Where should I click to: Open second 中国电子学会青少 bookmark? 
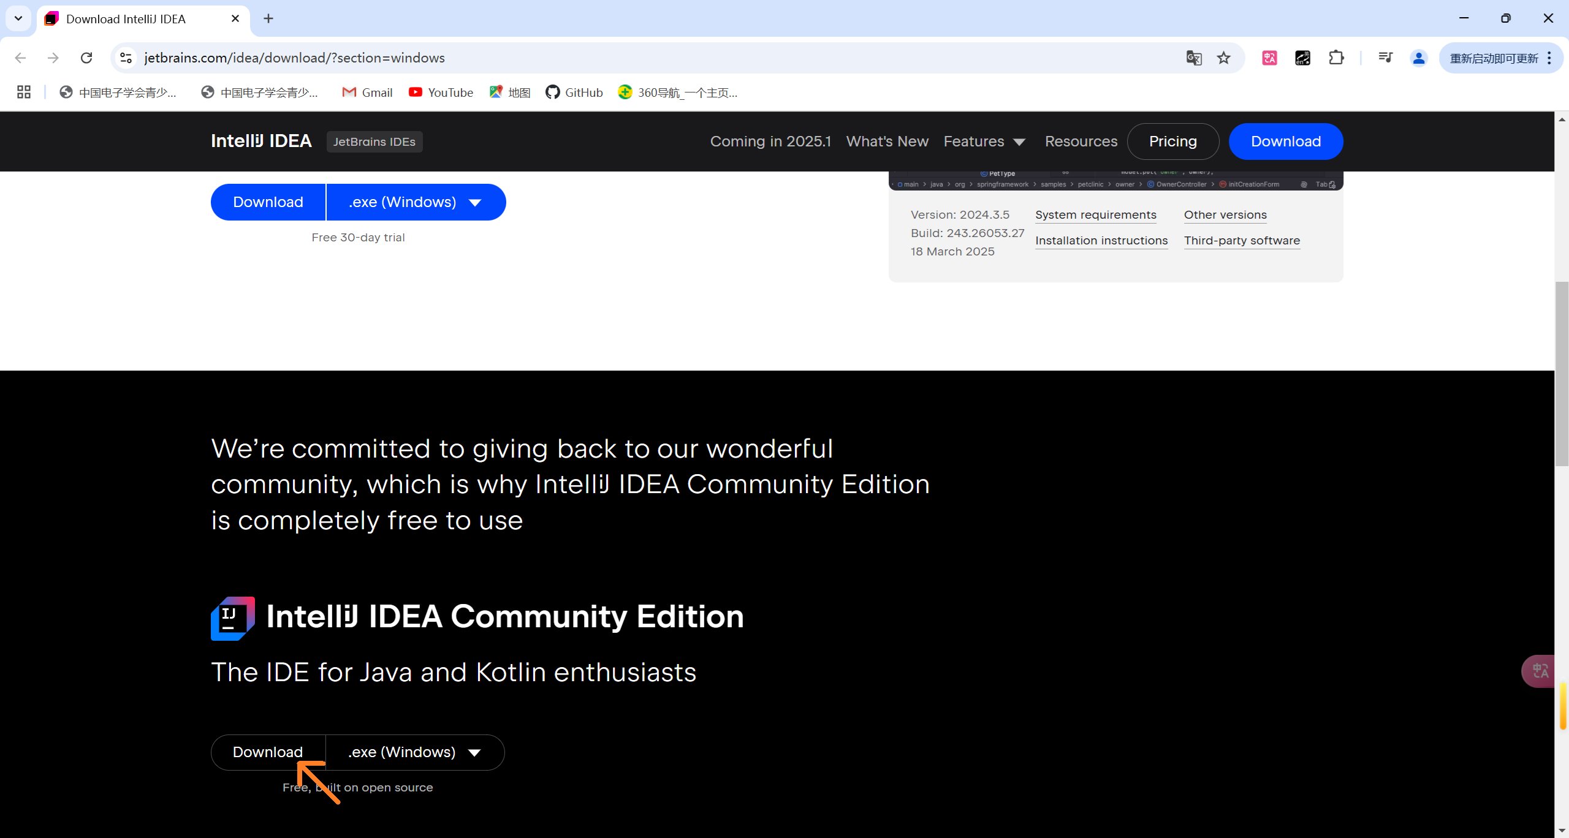pos(259,92)
